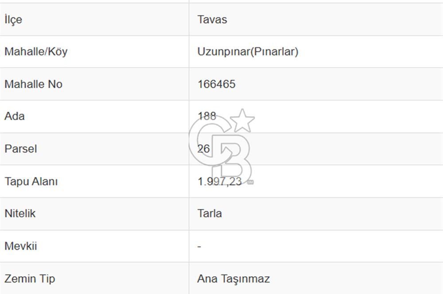Select the Tavas district value

212,19
